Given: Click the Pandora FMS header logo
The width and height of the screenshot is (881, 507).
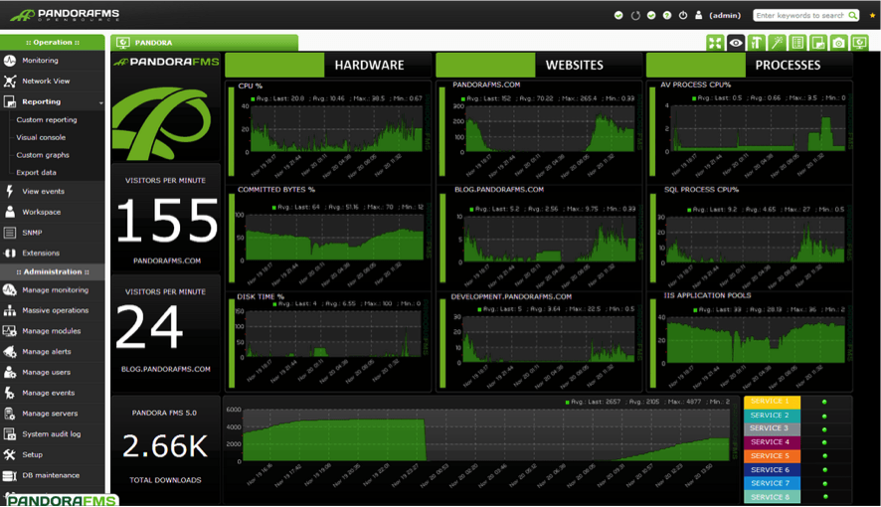Looking at the screenshot, I should point(65,15).
